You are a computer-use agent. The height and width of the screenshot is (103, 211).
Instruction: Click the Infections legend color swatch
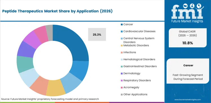pyautogui.click(x=122, y=52)
